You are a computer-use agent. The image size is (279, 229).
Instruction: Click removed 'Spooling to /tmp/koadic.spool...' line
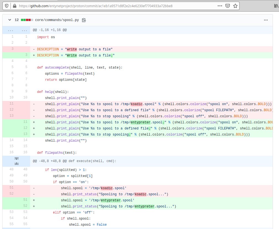click(x=138, y=194)
